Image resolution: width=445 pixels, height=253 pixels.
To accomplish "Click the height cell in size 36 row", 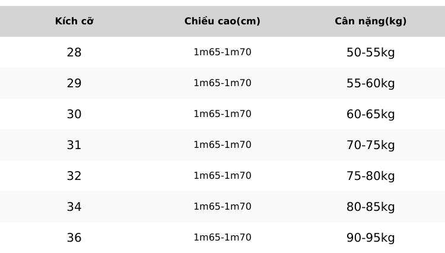I will click(223, 238).
